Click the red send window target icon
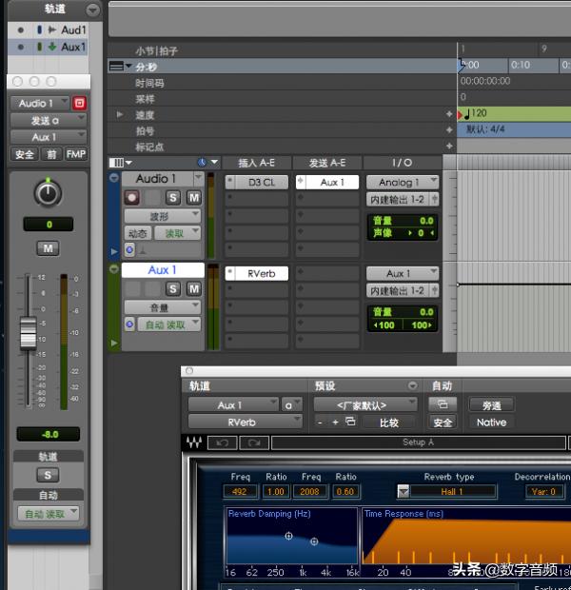 pos(79,103)
